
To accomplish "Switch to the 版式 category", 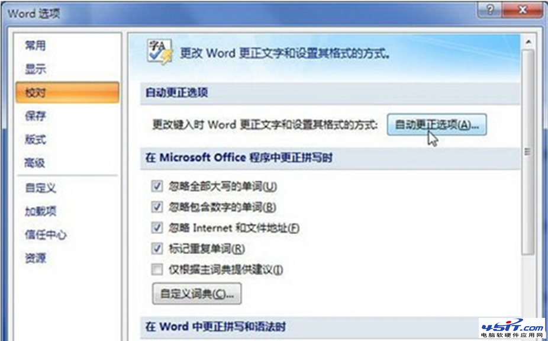I will [35, 139].
